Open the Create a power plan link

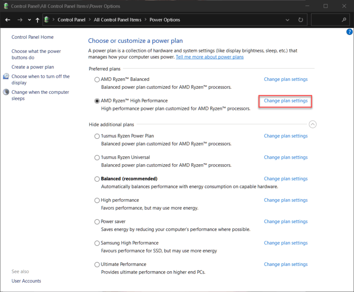pyautogui.click(x=33, y=67)
